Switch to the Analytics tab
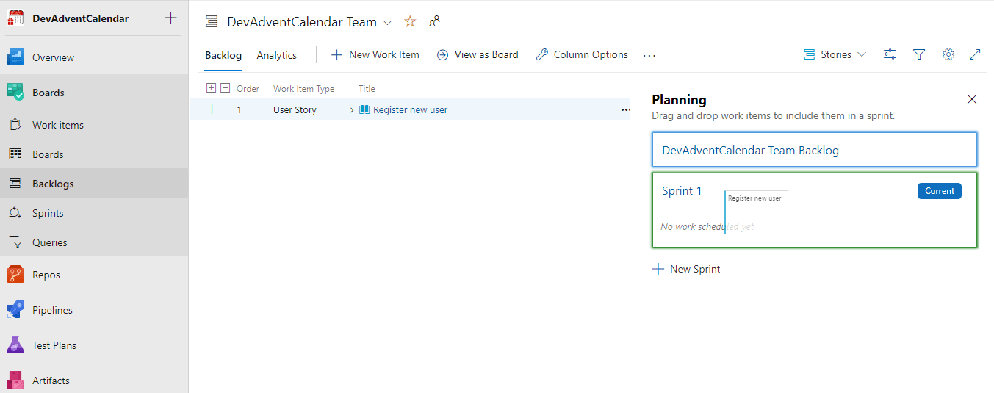 (x=276, y=55)
